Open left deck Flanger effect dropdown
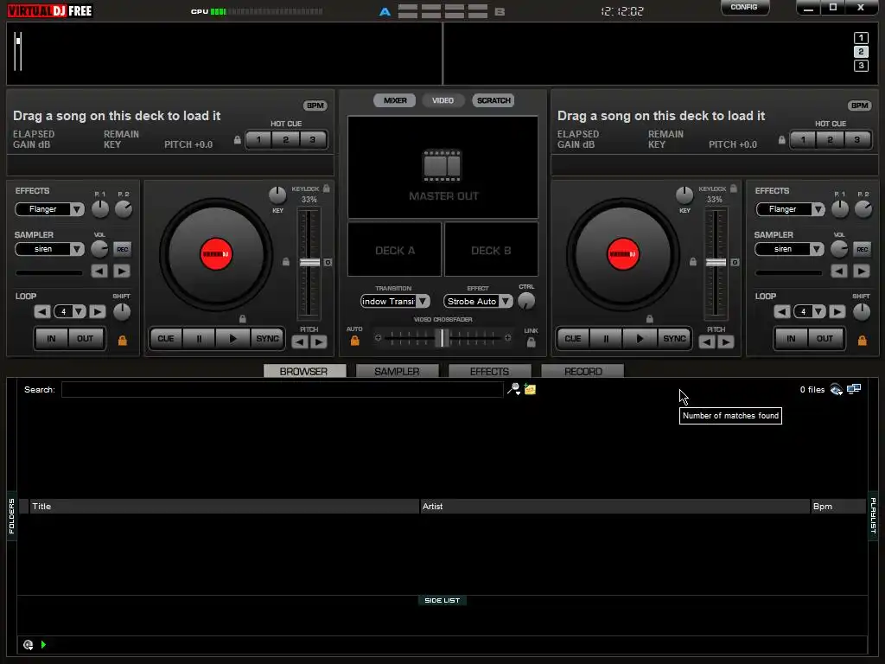This screenshot has height=664, width=885. click(x=77, y=209)
